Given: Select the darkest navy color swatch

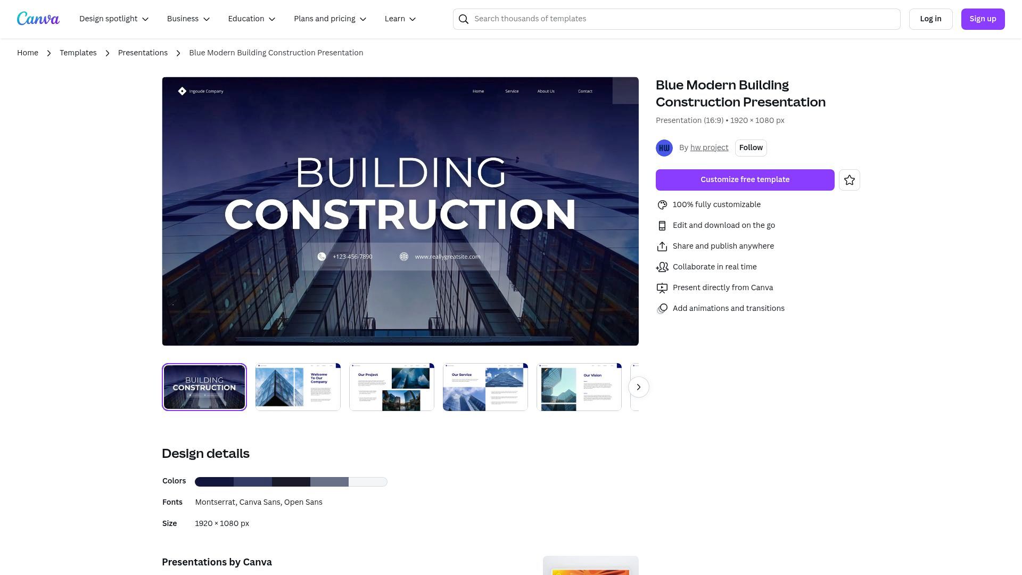Looking at the screenshot, I should pyautogui.click(x=214, y=482).
